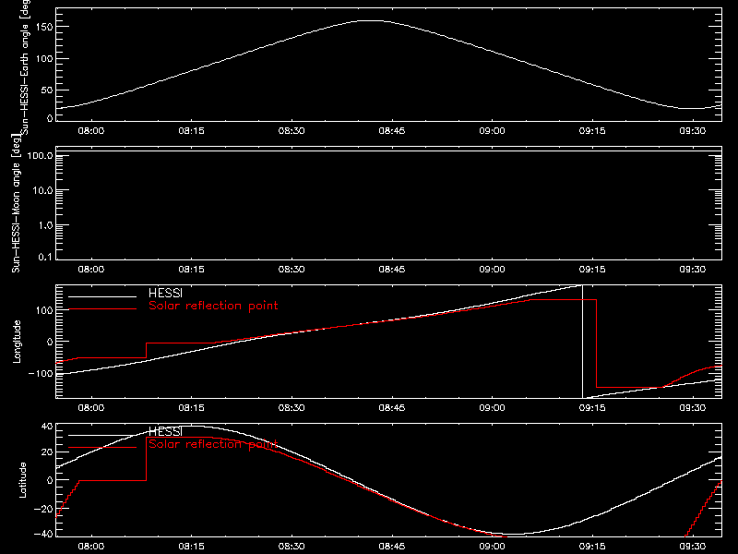
Task: Click the Sun-HESSI-Moon angle [deg] axis label
Action: click(x=16, y=203)
